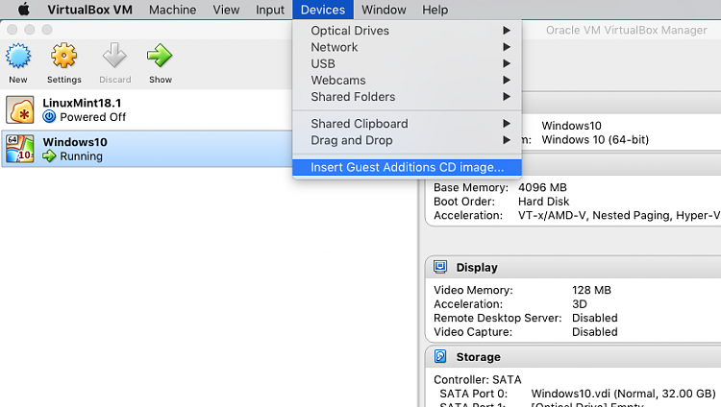Click the 3D acceleration value
Image resolution: width=721 pixels, height=407 pixels.
pos(580,303)
